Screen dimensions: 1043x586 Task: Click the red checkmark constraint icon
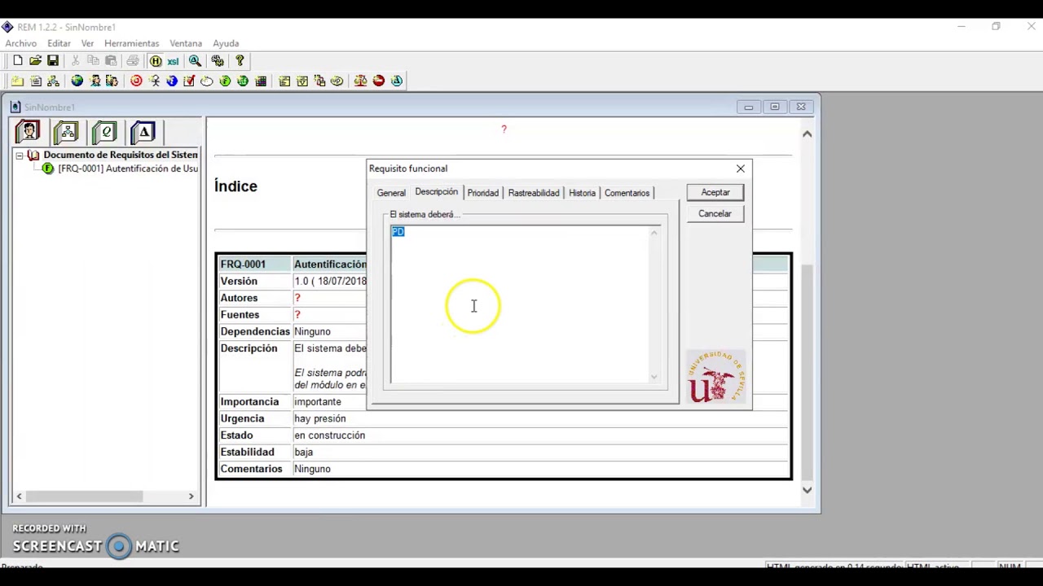coord(189,81)
